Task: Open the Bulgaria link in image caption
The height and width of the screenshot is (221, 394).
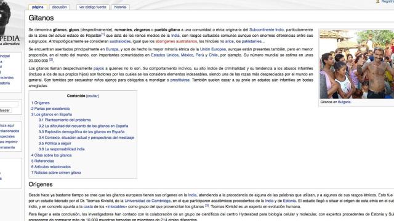Action: (x=344, y=103)
